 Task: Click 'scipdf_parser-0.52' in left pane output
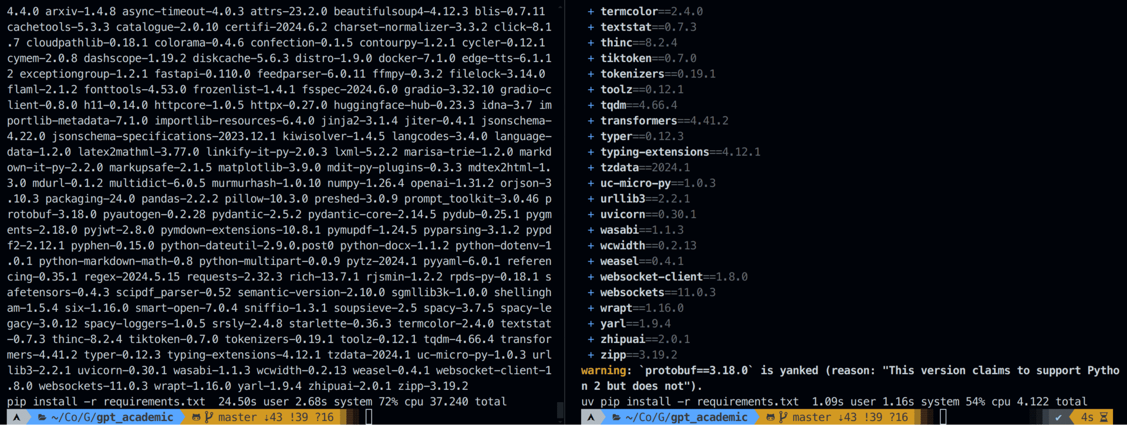[173, 293]
